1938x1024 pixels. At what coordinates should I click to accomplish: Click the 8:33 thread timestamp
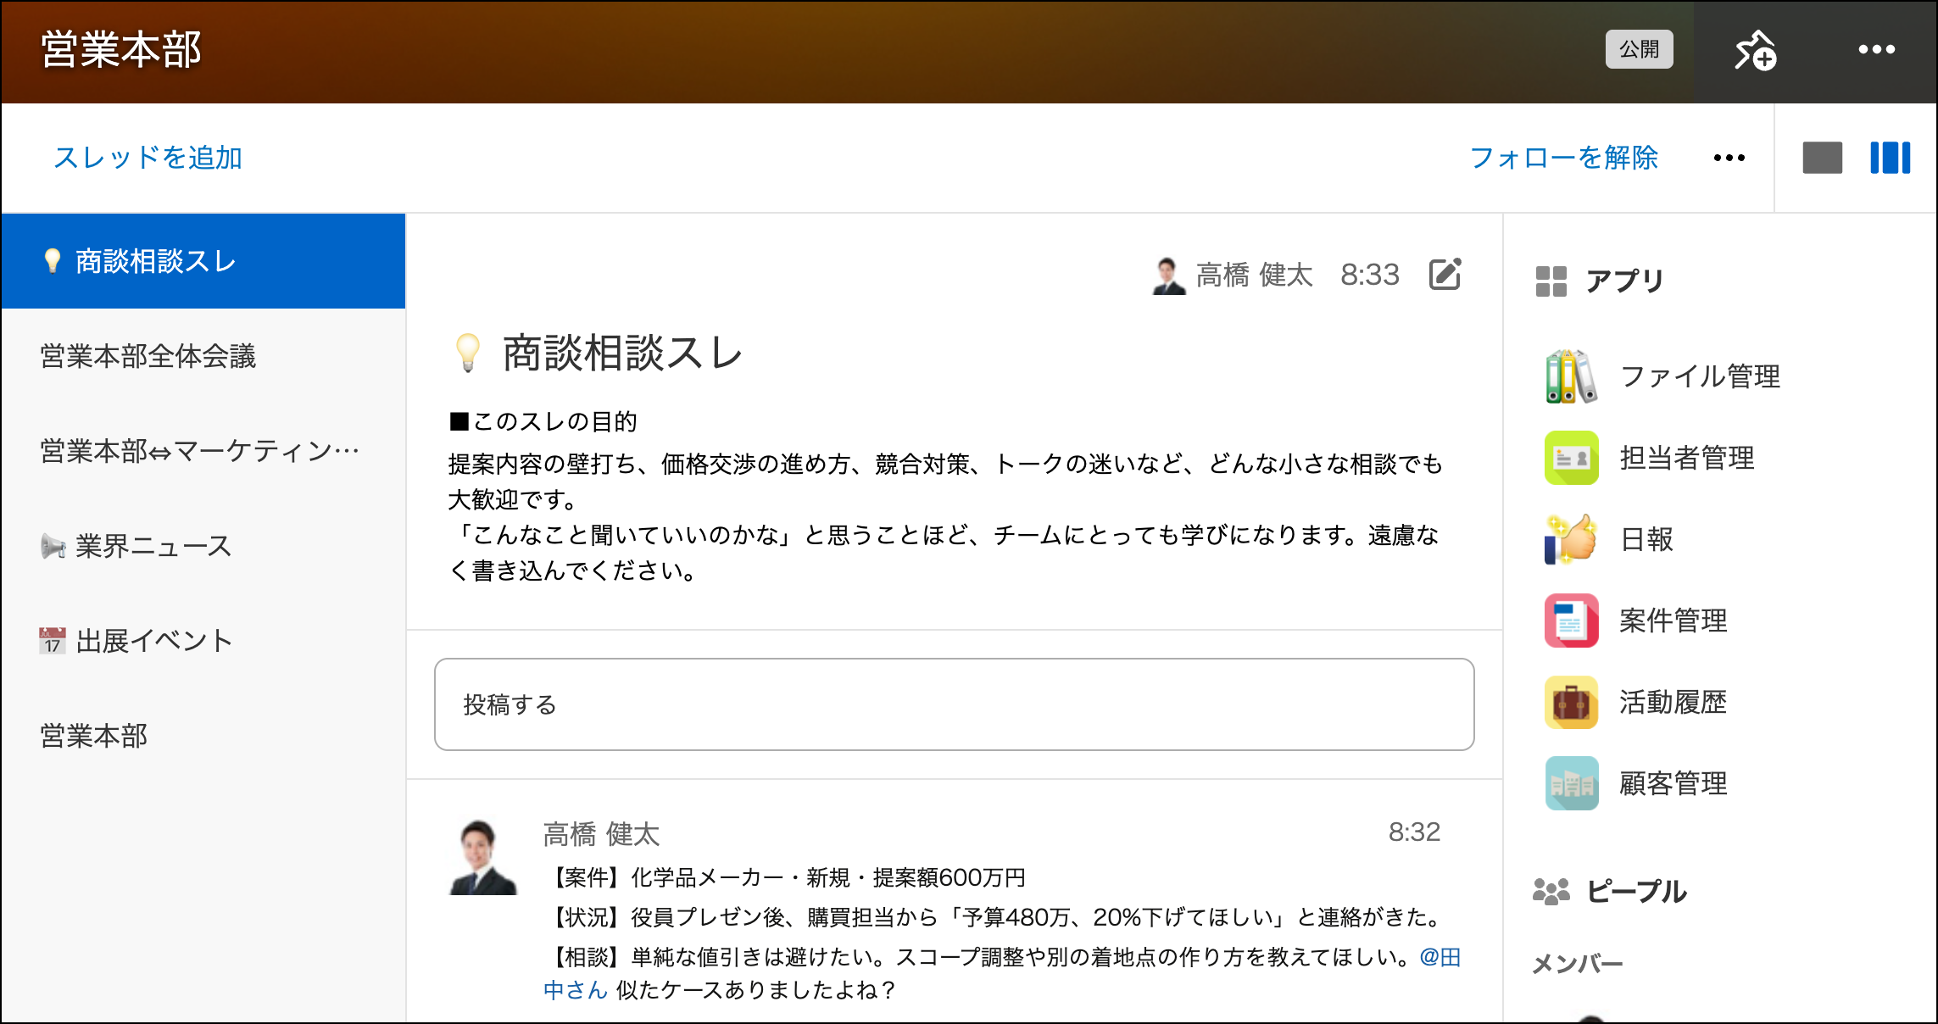tap(1369, 275)
